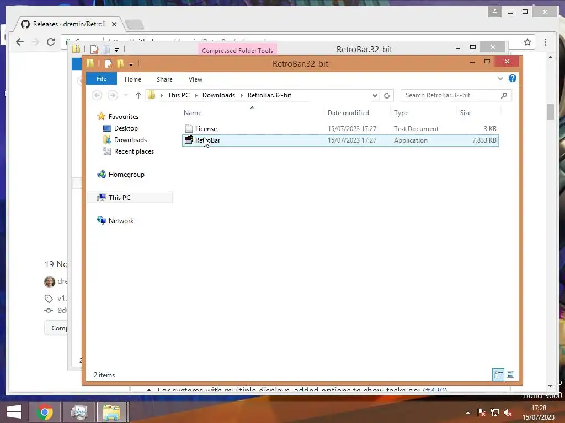Screen dimensions: 565x423
Task: Open the Chrome user profile button
Action: click(x=495, y=12)
